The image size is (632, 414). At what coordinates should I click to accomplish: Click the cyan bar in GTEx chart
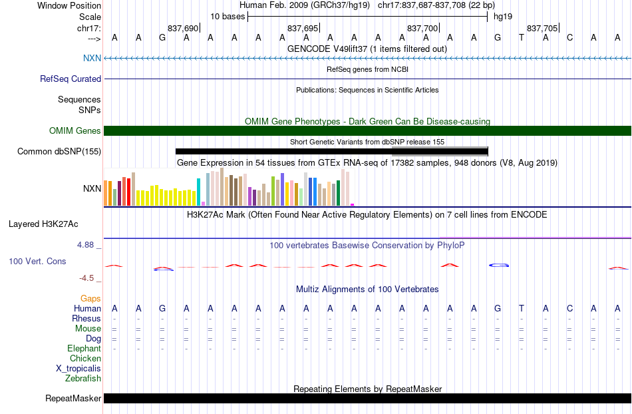(199, 192)
